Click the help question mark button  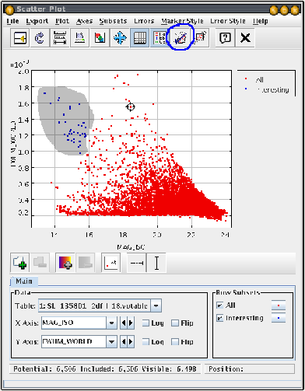click(x=225, y=38)
